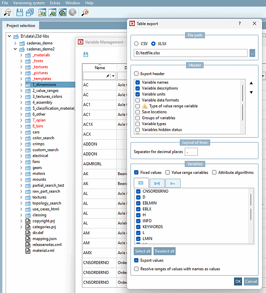Click the magnifier with red lock icon
This screenshot has height=293, width=266.
85,12
